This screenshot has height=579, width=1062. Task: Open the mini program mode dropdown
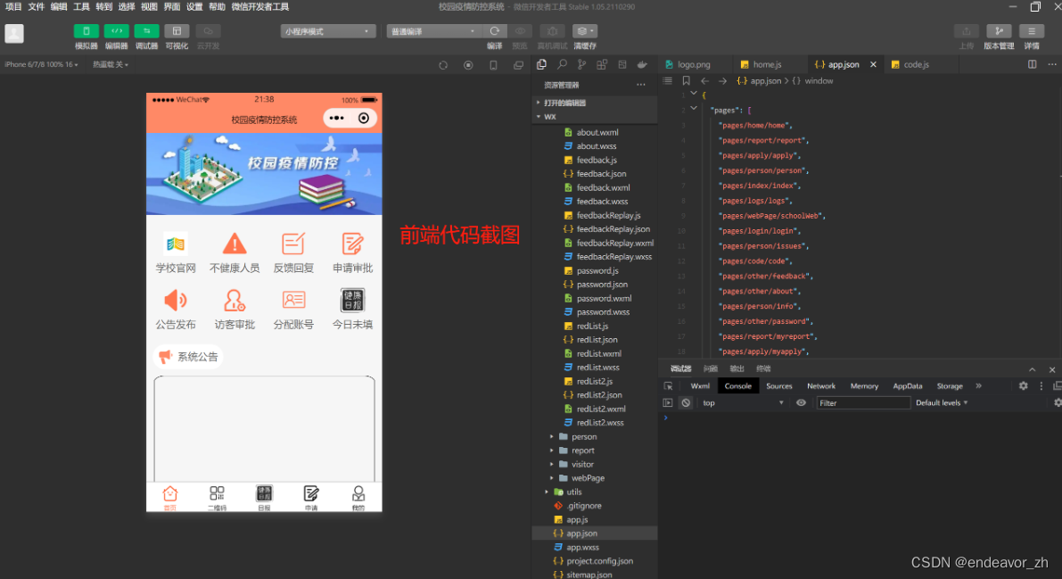point(328,31)
